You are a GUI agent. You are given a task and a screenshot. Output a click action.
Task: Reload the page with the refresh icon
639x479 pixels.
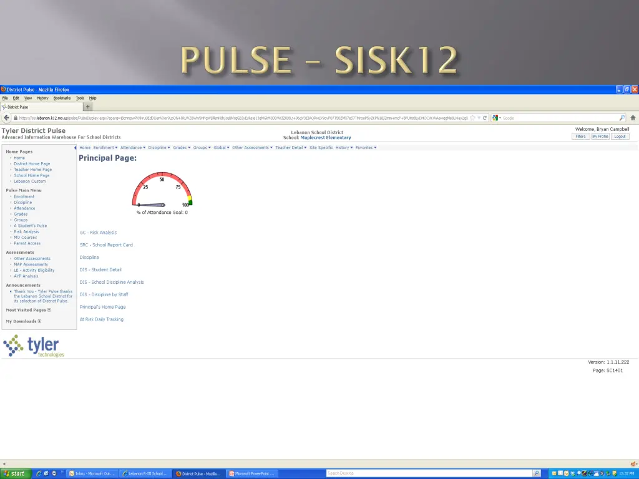pos(484,118)
